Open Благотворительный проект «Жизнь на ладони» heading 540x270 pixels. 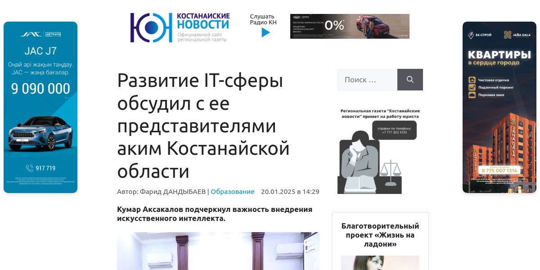380,235
